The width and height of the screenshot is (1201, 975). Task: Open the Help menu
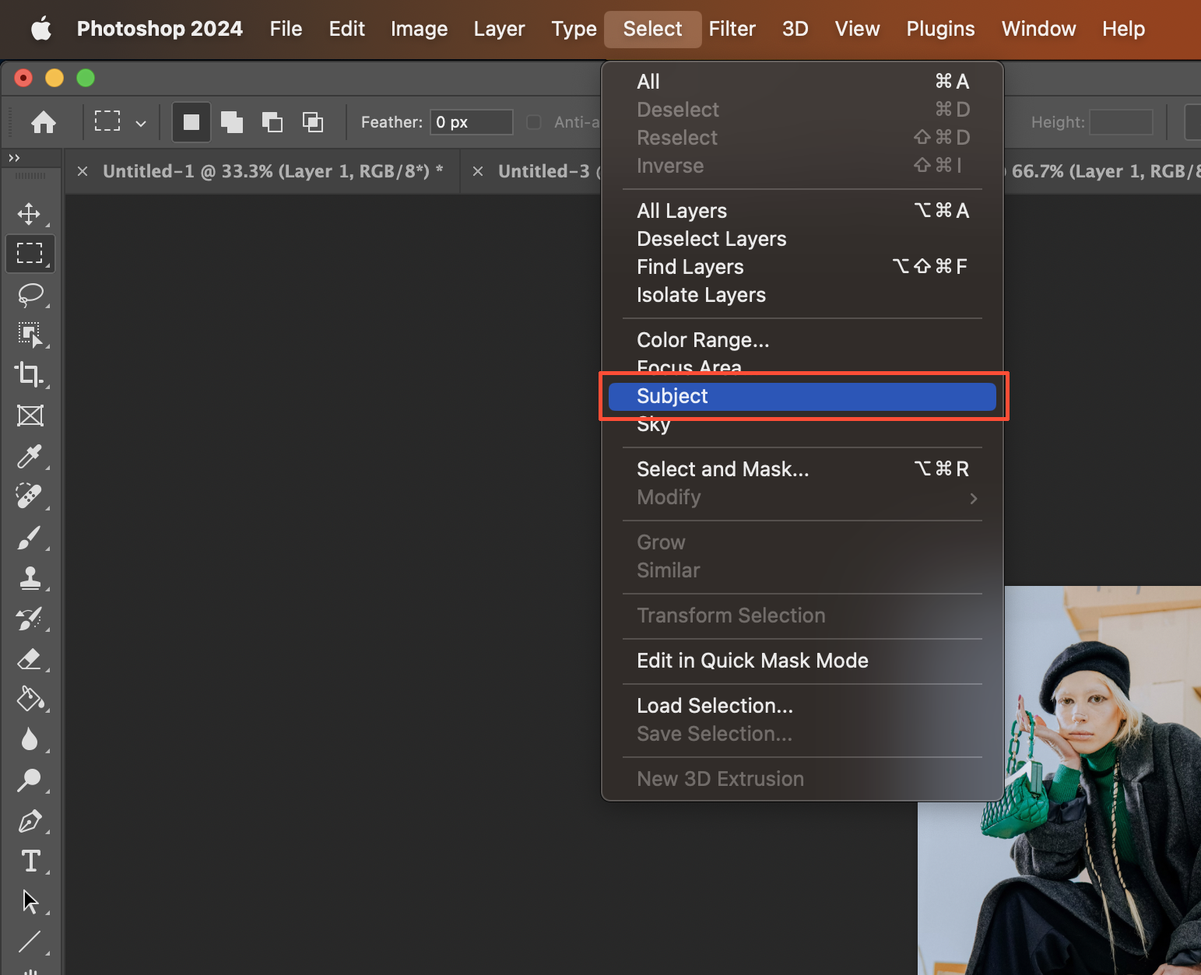[x=1123, y=29]
